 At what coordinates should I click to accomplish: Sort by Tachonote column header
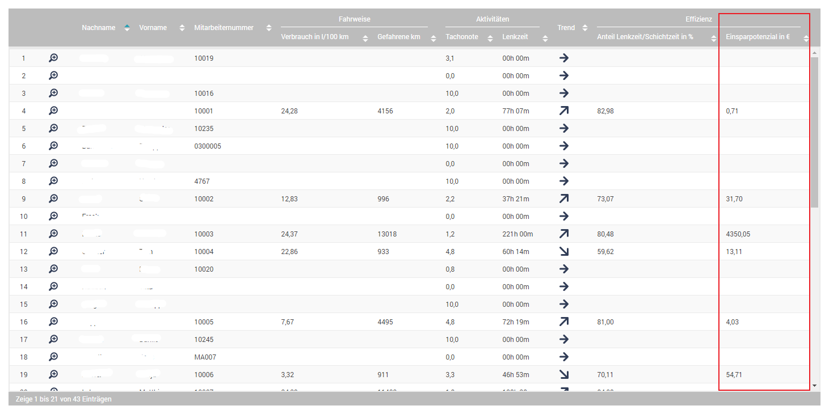click(490, 38)
